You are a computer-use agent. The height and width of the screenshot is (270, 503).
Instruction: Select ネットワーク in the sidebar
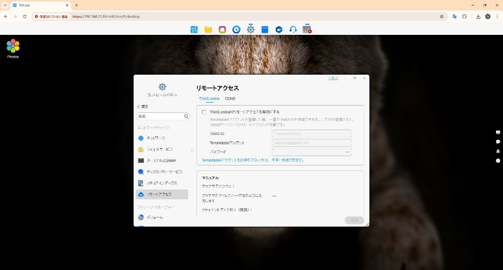click(x=162, y=138)
